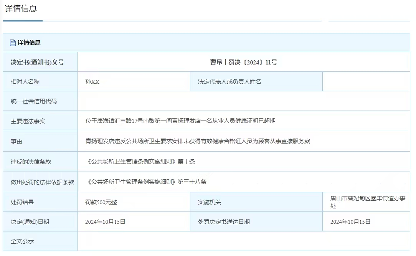Click the 做出处罚的法律依据条款 label
416x256 pixels.
click(x=43, y=182)
